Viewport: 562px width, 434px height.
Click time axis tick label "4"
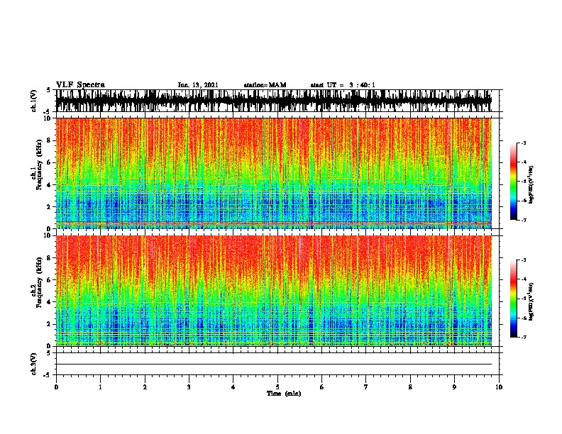pyautogui.click(x=233, y=387)
